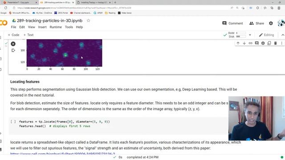Viewport: 285px width, 160px height.
Task: Open Make Sense bookmark
Action: [x=125, y=13]
